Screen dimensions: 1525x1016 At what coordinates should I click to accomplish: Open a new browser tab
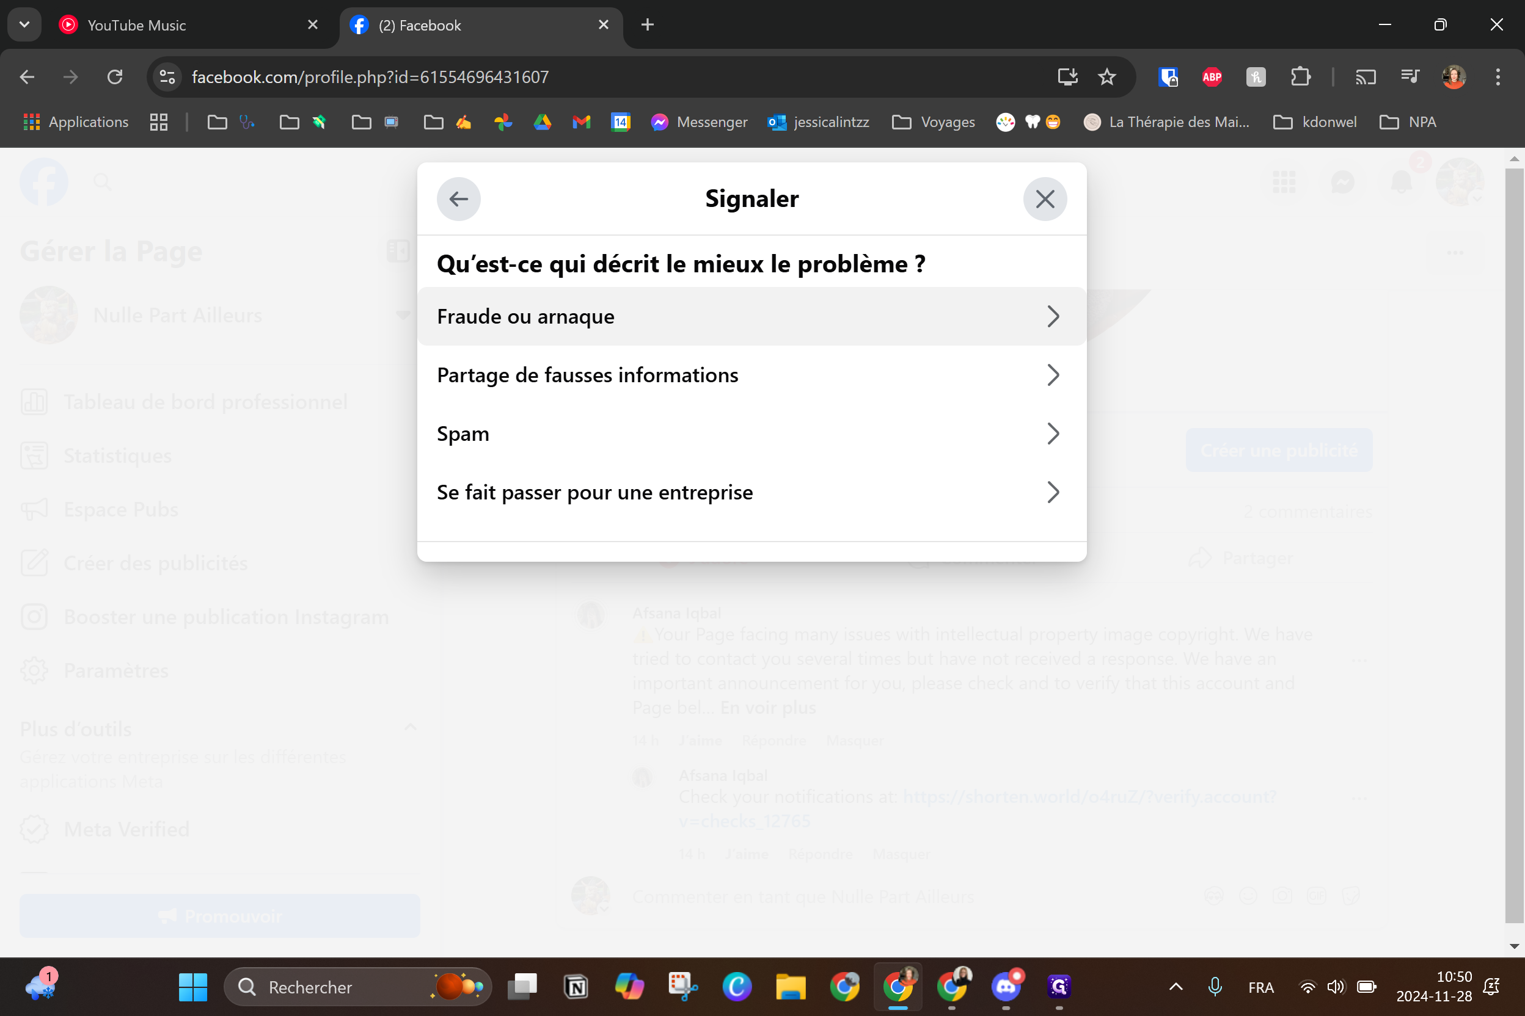coord(647,24)
